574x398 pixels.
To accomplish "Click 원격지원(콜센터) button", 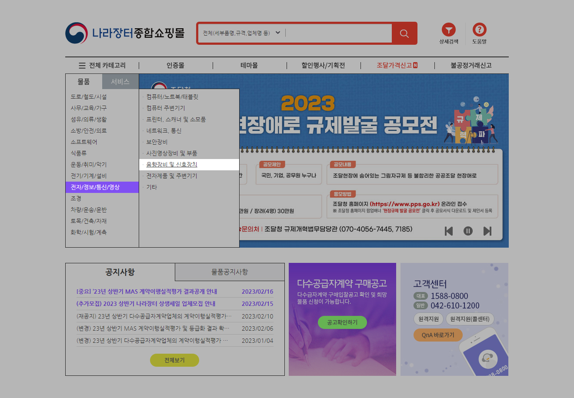I will pyautogui.click(x=470, y=319).
